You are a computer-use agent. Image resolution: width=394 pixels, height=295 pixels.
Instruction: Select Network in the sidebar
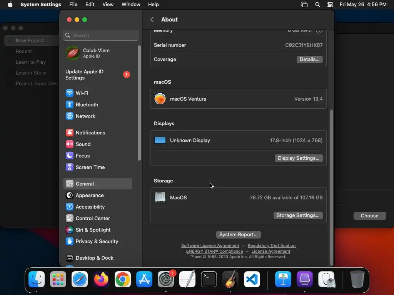click(97, 116)
